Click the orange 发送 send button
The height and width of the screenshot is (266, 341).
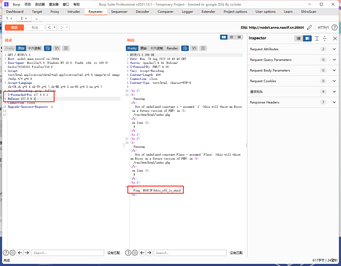(x=14, y=27)
